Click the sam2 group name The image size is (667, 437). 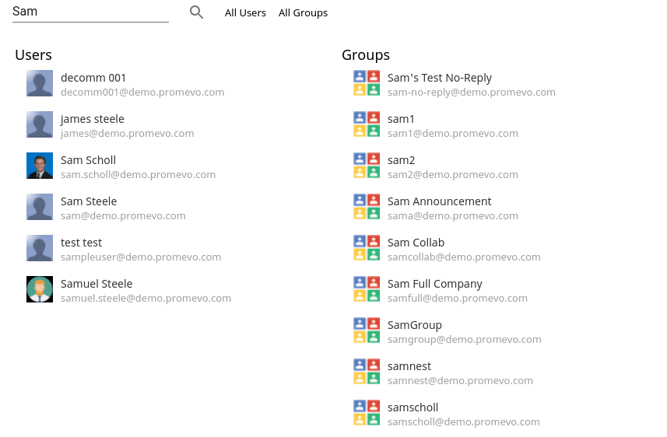pos(401,161)
